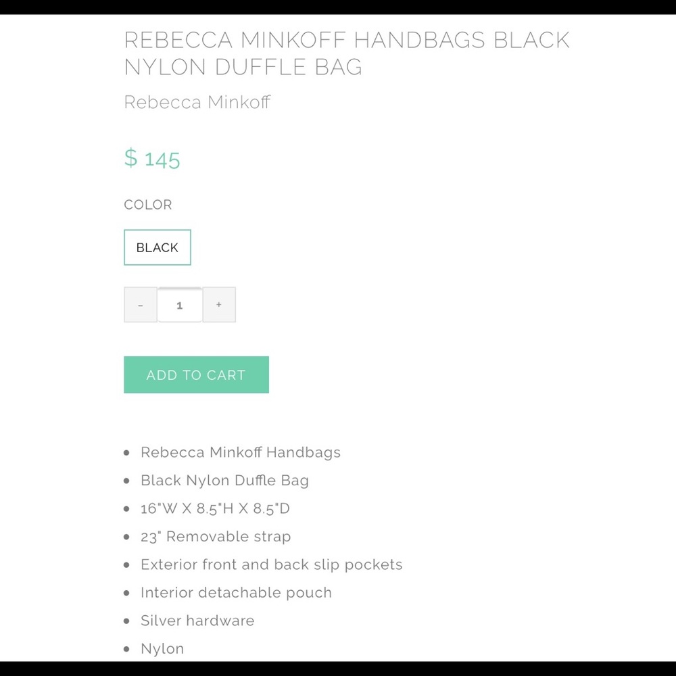Click the bullet dot beside Interior detachable pouch
Screen dimensions: 676x676
[x=126, y=593]
